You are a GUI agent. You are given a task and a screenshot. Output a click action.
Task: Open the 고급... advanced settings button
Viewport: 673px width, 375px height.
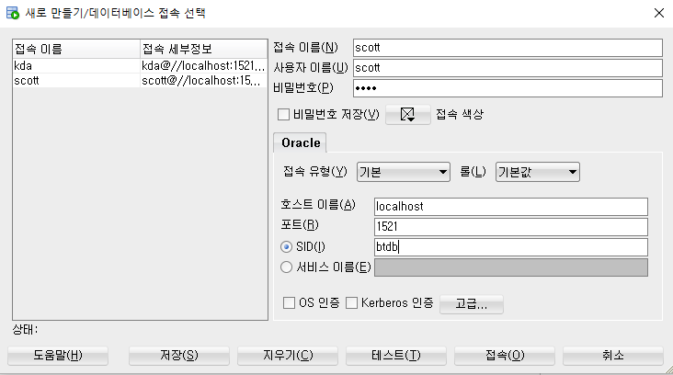pyautogui.click(x=472, y=304)
